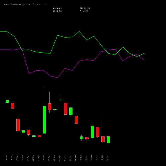Click the purple indicator line's lowest point

(57, 78)
